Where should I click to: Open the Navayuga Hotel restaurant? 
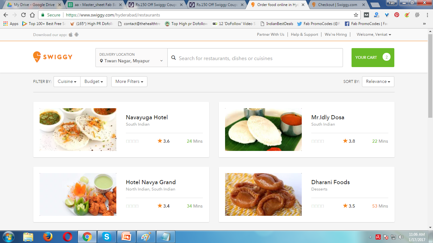[x=147, y=117]
